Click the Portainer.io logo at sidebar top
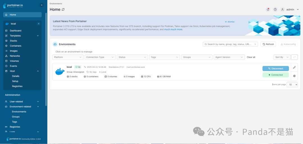The width and height of the screenshot is (303, 144). click(13, 6)
